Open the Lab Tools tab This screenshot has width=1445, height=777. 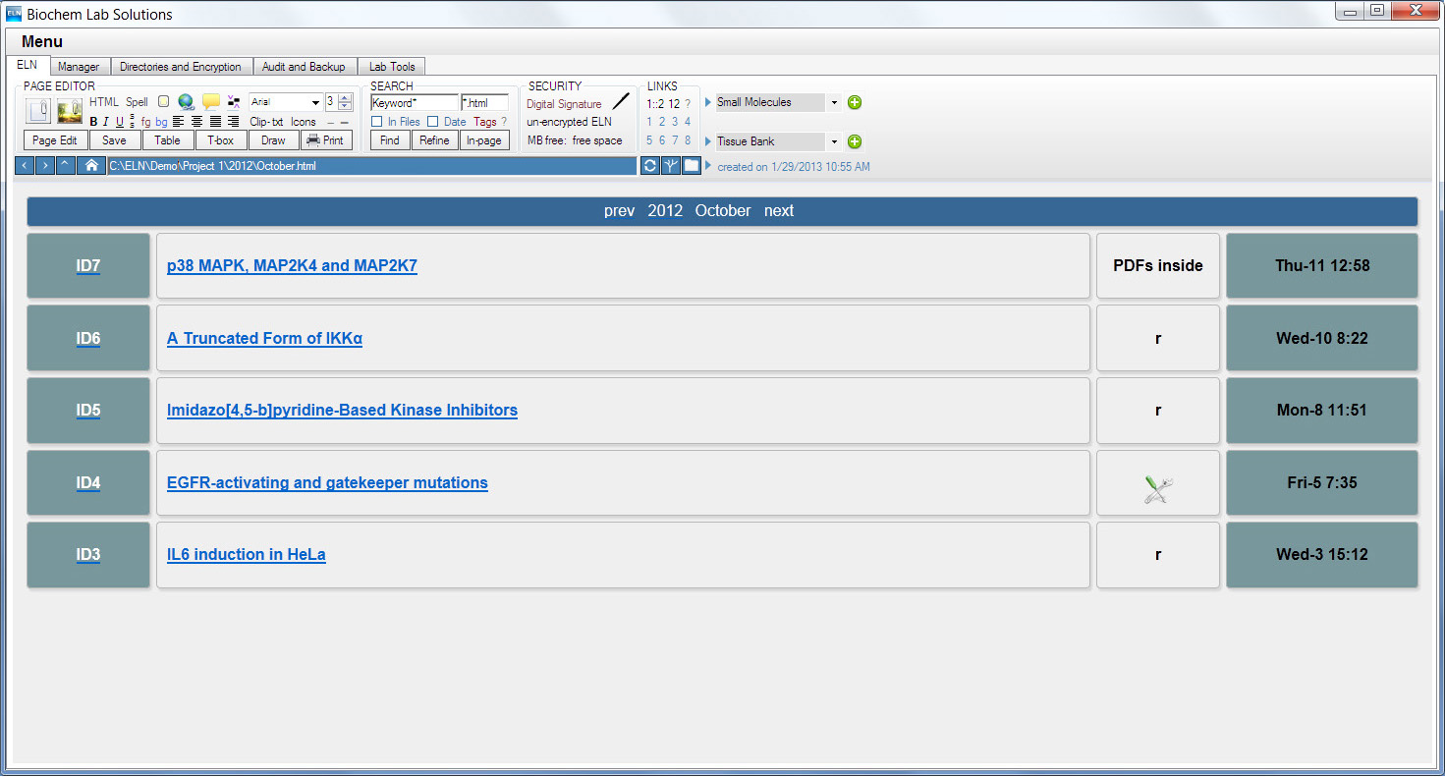391,67
